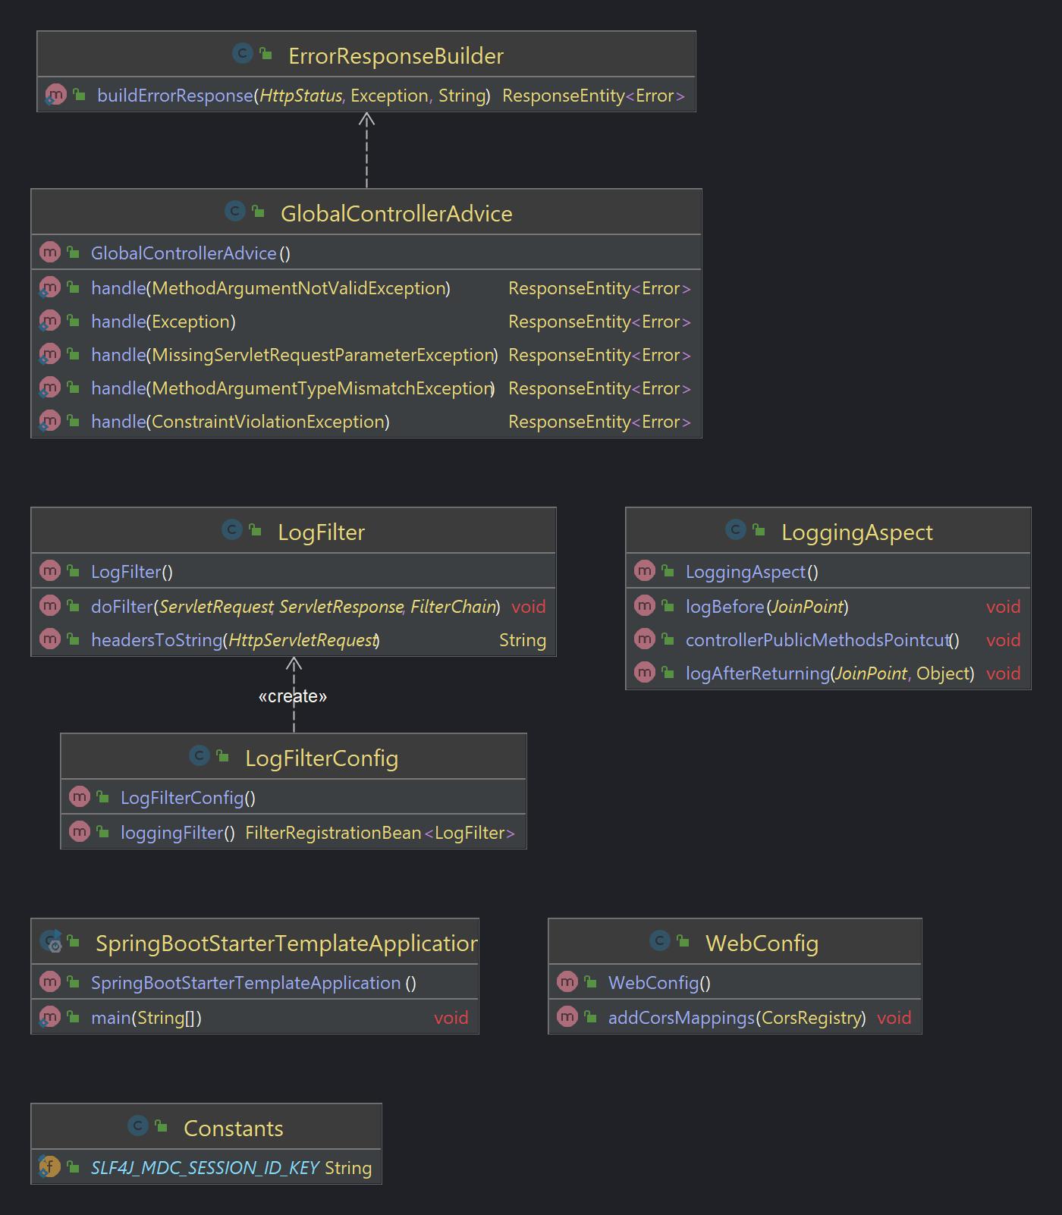
Task: Click the main(String[]) method text
Action: point(146,1018)
